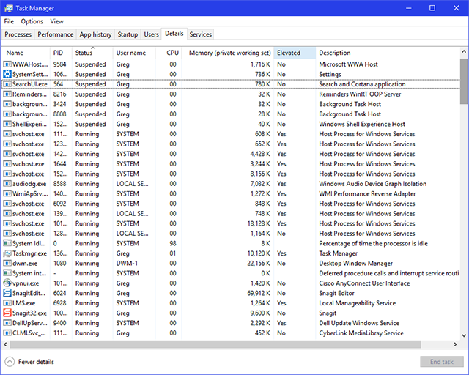The width and height of the screenshot is (469, 375).
Task: Switch to the App history tab
Action: coord(95,34)
